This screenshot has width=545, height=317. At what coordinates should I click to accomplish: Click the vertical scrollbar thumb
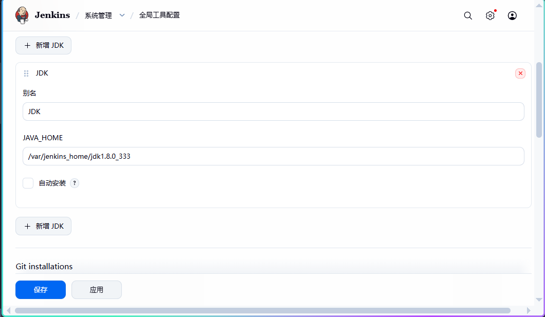click(x=539, y=100)
